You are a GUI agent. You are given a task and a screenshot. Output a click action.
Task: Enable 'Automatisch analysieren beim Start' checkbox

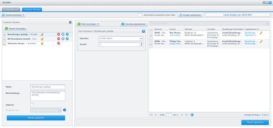[140, 15]
